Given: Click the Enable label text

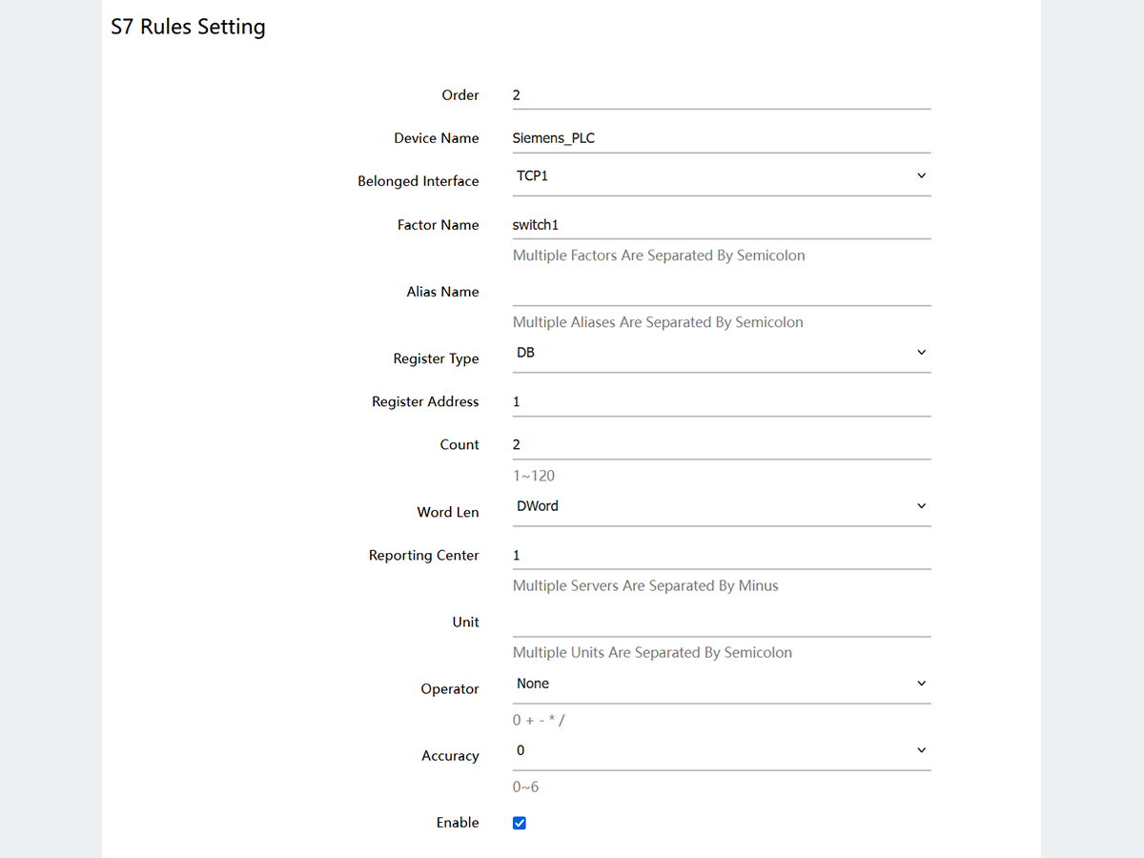Looking at the screenshot, I should [x=458, y=823].
